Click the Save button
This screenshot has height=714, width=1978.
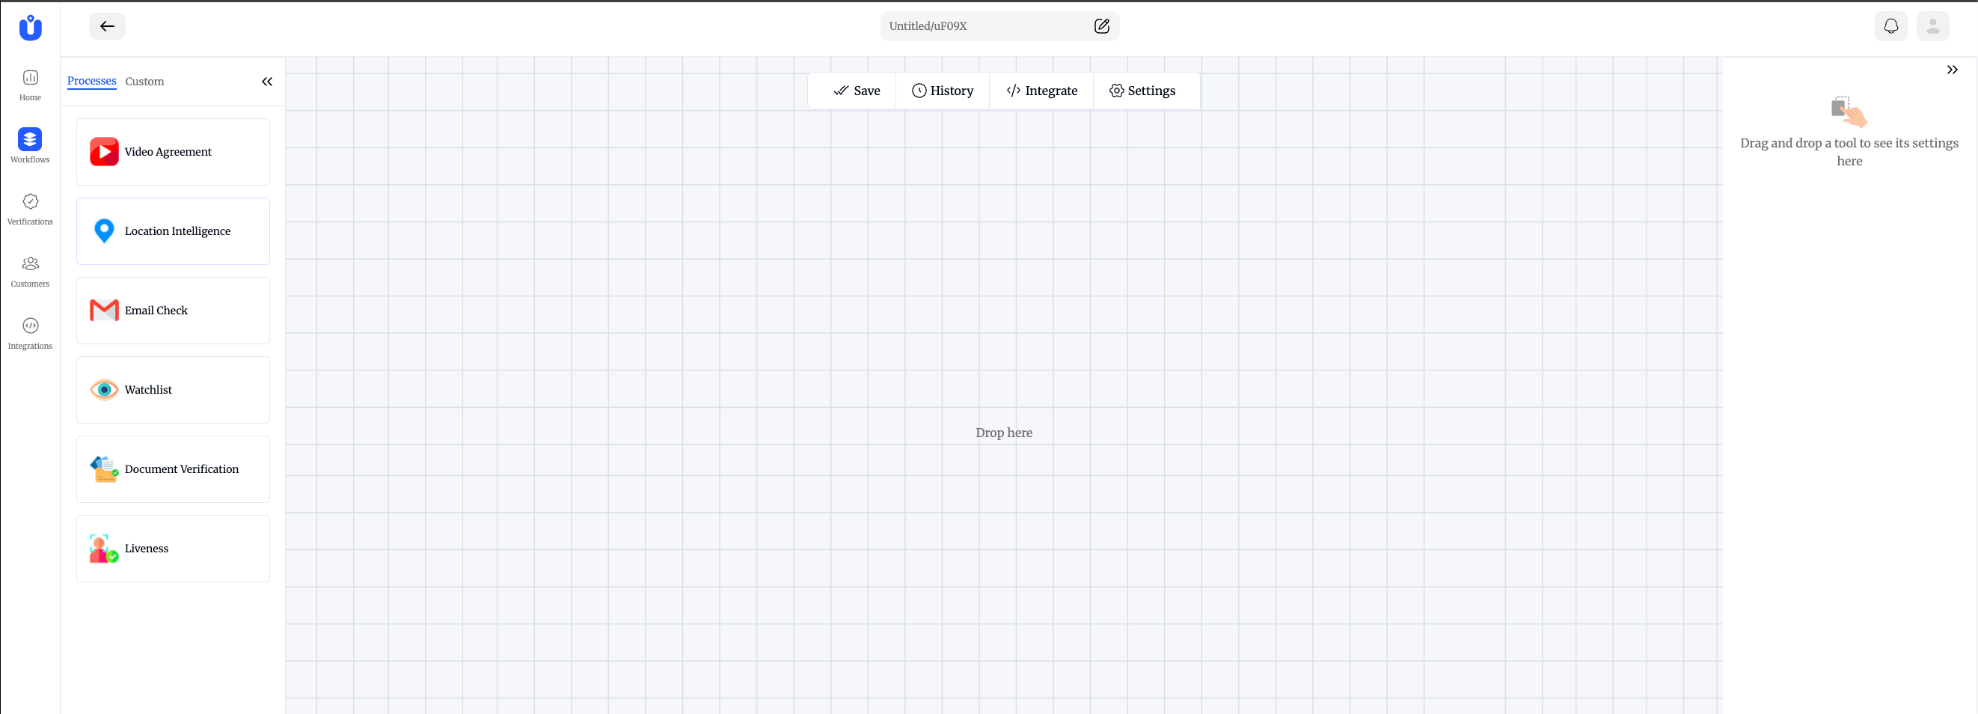pos(857,91)
